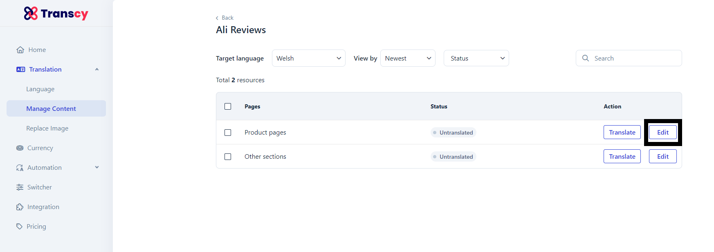Click the Action column header
Screen dimensions: 714x252
[x=612, y=106]
